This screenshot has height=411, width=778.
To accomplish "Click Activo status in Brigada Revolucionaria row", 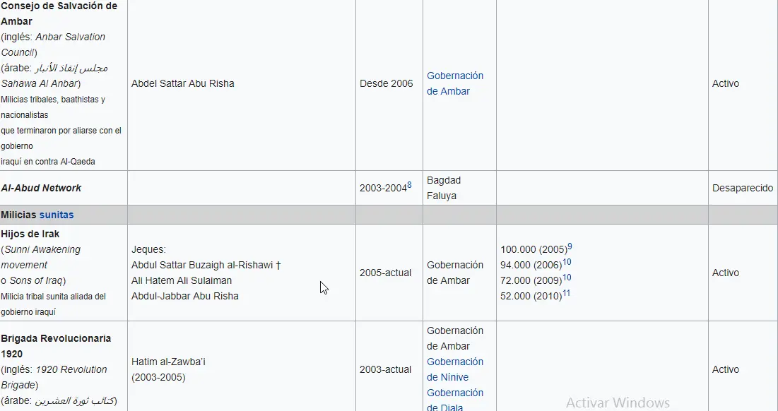I will pos(726,369).
